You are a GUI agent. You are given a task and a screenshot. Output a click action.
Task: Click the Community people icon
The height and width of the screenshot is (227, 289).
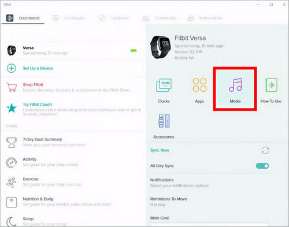[146, 18]
